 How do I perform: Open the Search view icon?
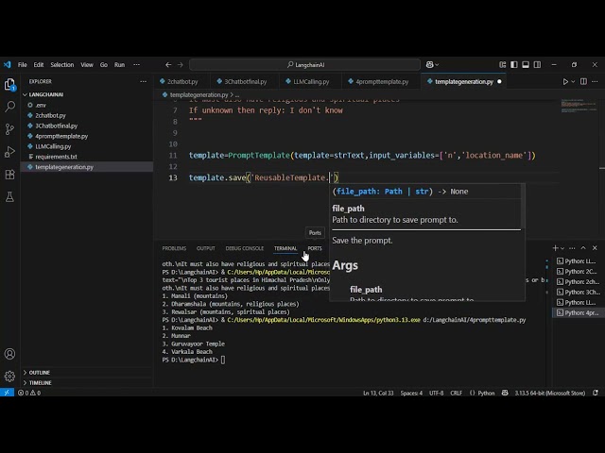click(9, 107)
